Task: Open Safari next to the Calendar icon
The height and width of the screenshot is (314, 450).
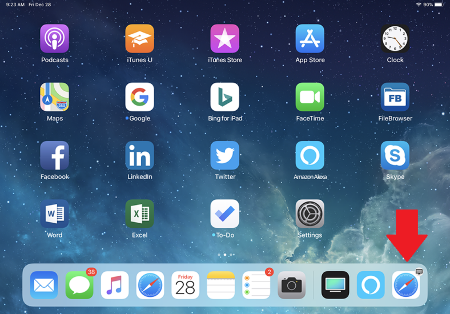Action: point(150,285)
